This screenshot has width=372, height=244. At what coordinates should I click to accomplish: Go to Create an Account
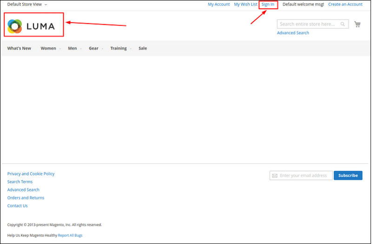click(345, 4)
